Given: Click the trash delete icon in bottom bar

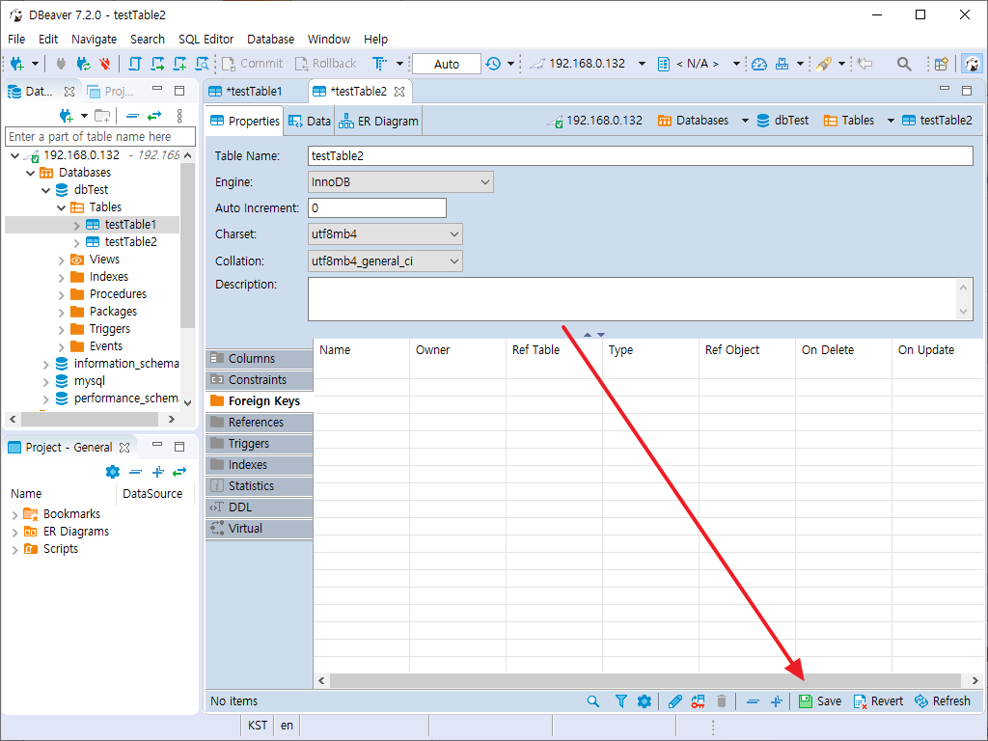Looking at the screenshot, I should [x=722, y=701].
